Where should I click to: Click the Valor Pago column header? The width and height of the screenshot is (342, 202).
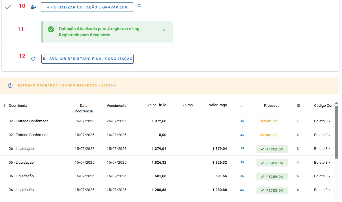[218, 105]
